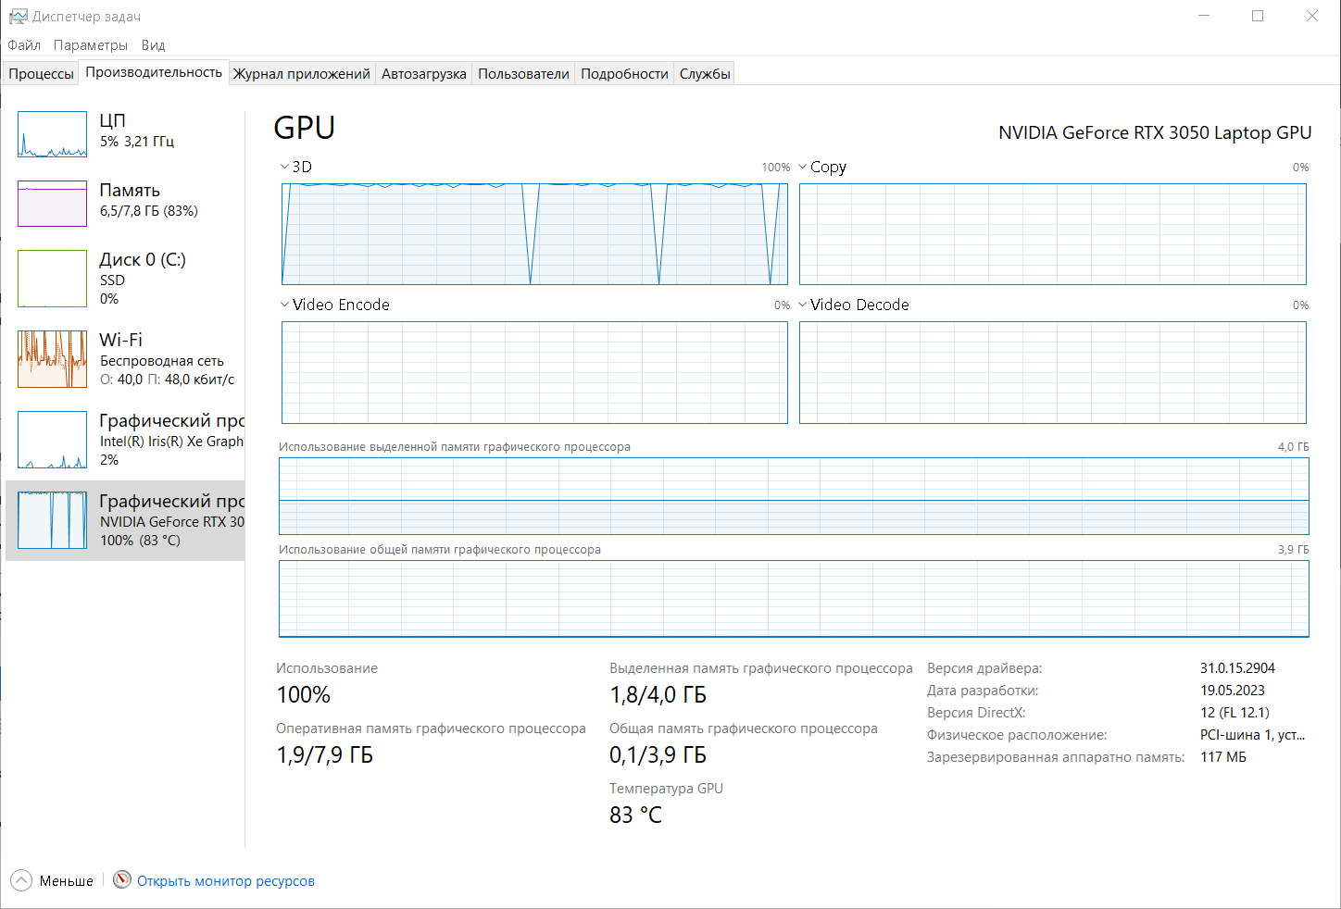Select the Intel Iris Xe GPU mini graph

52,440
